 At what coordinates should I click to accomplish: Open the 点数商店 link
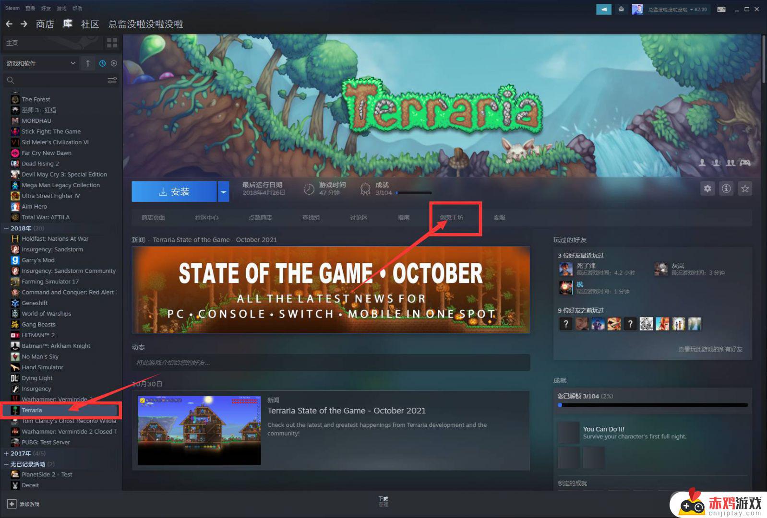pos(260,218)
